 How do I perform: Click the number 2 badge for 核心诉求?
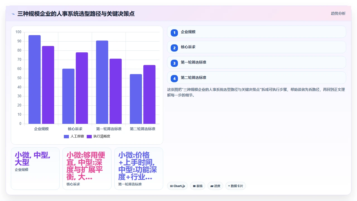174,48
